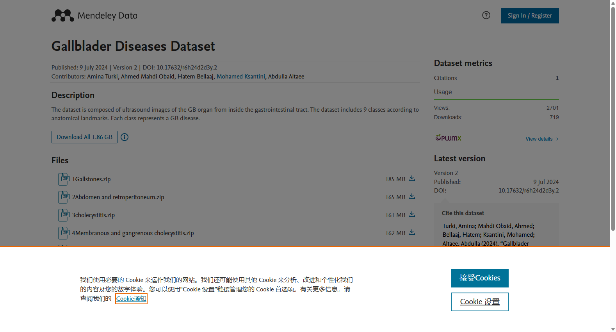Click Sign In / Register button

[530, 16]
